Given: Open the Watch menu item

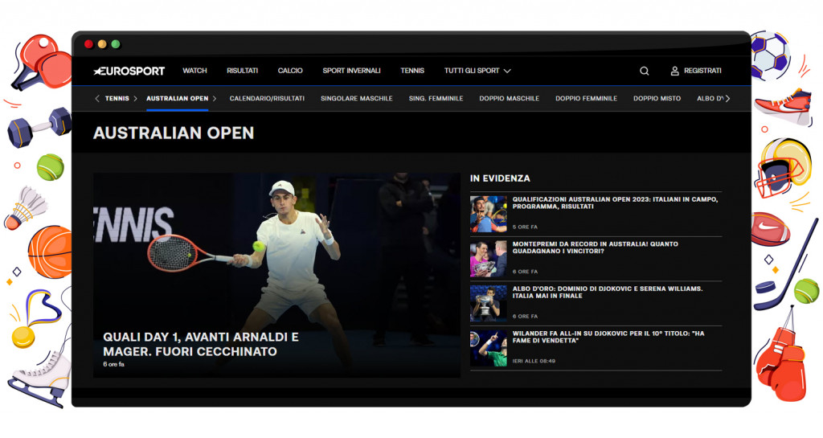Looking at the screenshot, I should [194, 71].
